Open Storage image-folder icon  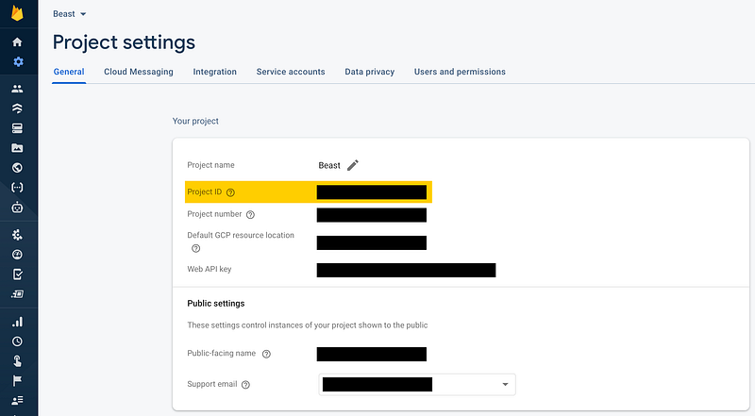point(17,148)
